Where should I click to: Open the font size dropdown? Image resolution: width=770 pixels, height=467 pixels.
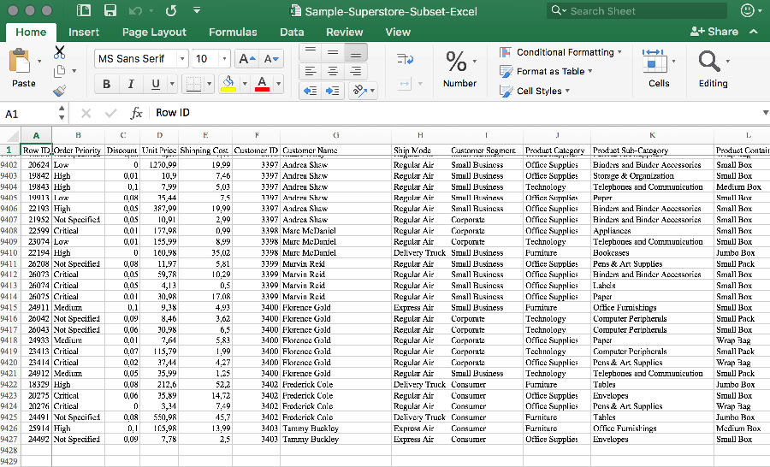coord(224,59)
